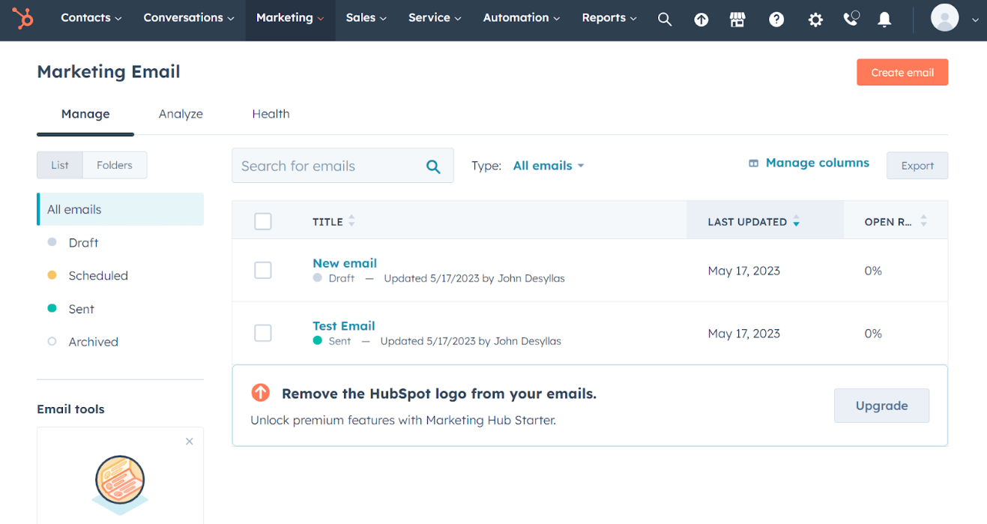Switch to Folders view toggle
The width and height of the screenshot is (987, 524).
(x=115, y=165)
